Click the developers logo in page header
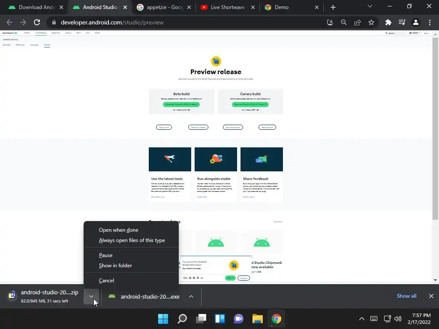This screenshot has width=439, height=329. 10,33
